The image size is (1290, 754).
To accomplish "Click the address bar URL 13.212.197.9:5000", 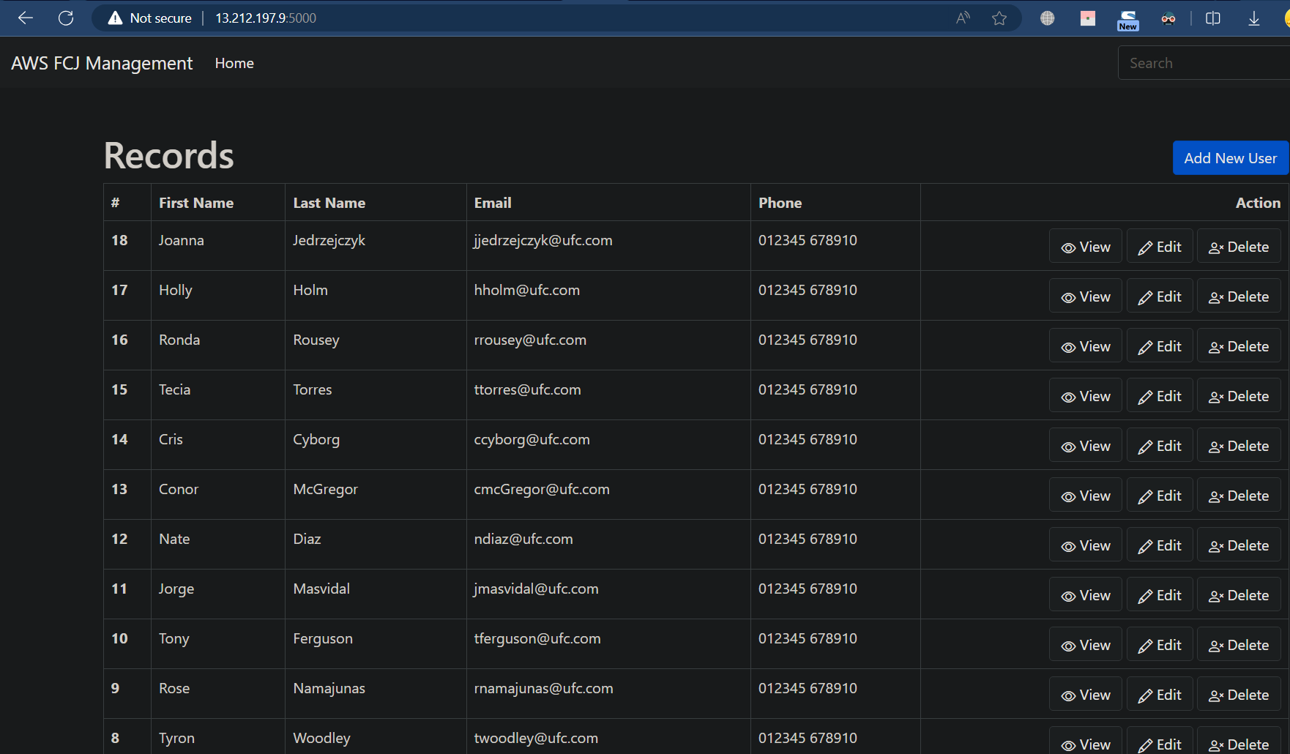I will (x=266, y=18).
